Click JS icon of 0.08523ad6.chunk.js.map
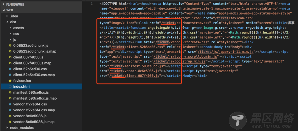 [x=10, y=51]
